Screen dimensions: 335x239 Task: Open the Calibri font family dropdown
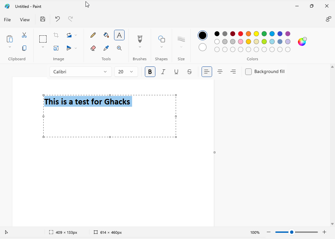(80, 72)
